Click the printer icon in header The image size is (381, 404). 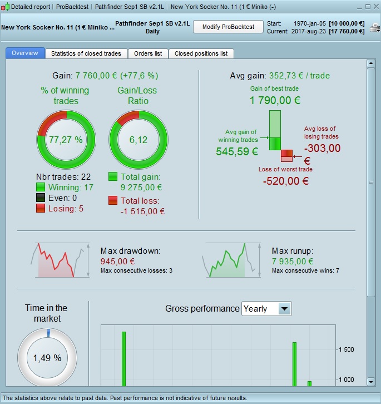coord(375,27)
